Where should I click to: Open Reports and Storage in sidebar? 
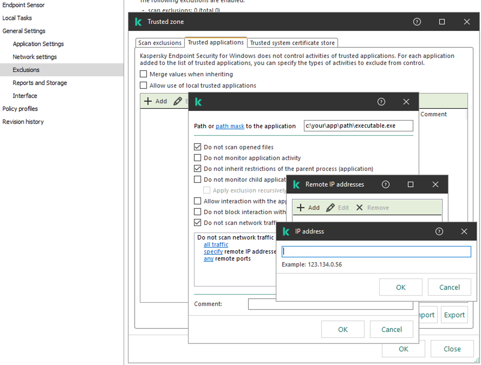[x=40, y=83]
